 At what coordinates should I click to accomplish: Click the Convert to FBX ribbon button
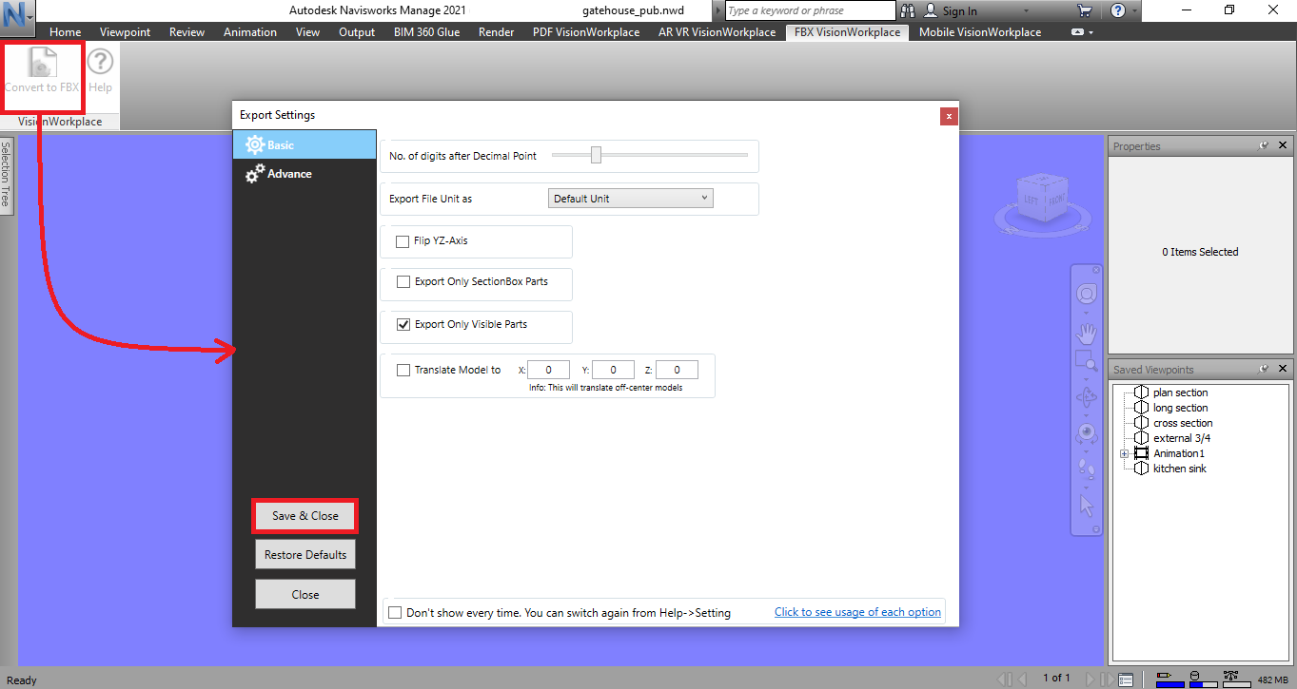click(43, 73)
